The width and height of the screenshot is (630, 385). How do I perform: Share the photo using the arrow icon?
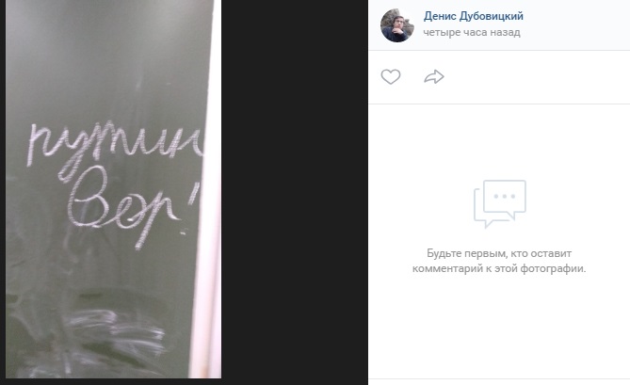pos(434,76)
